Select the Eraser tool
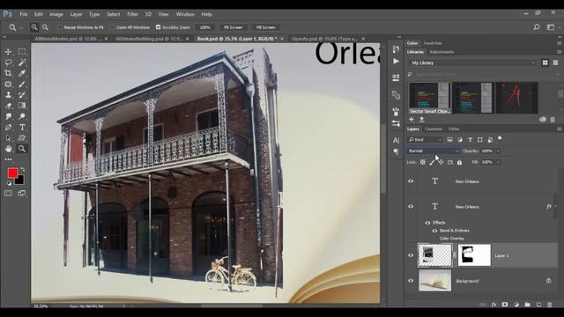 (8, 106)
